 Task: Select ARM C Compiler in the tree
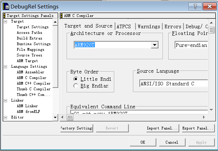tap(31, 78)
